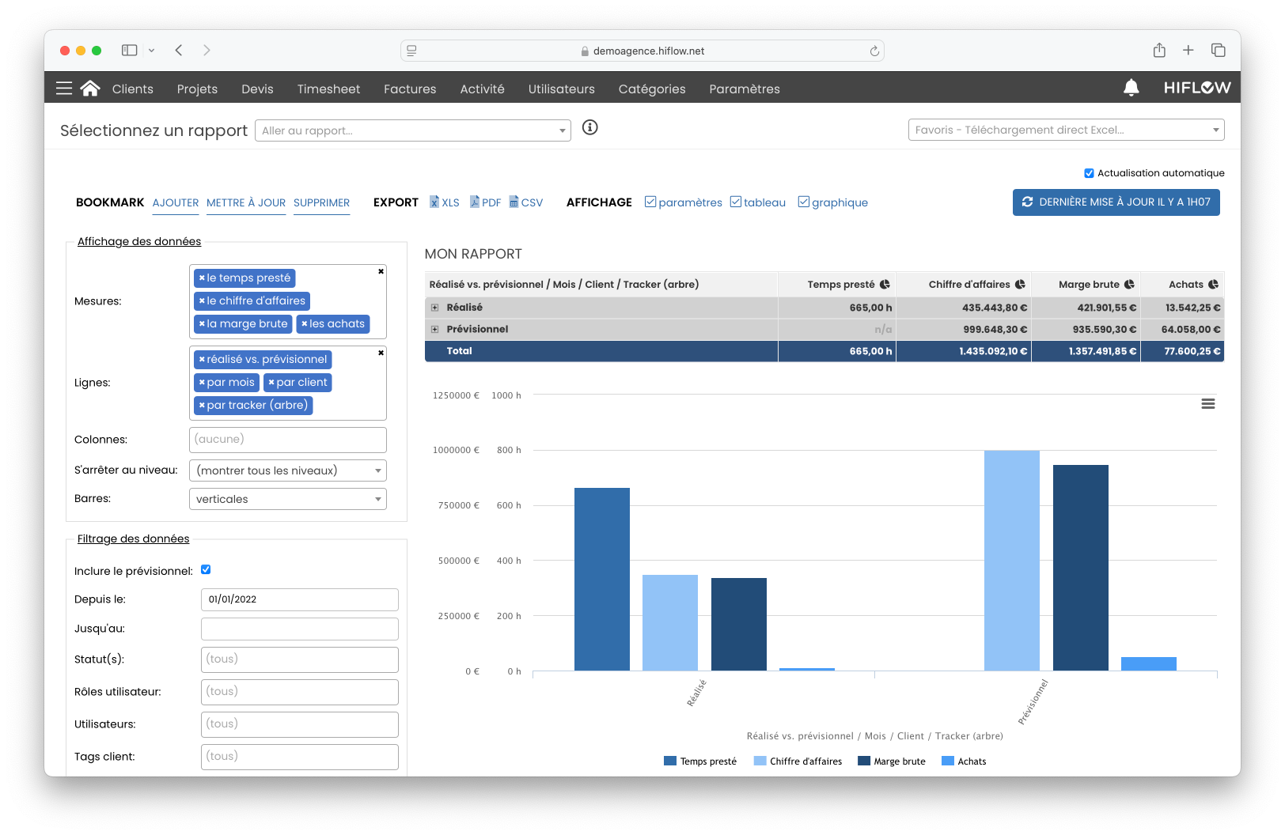Export the report as XLS

coord(445,202)
